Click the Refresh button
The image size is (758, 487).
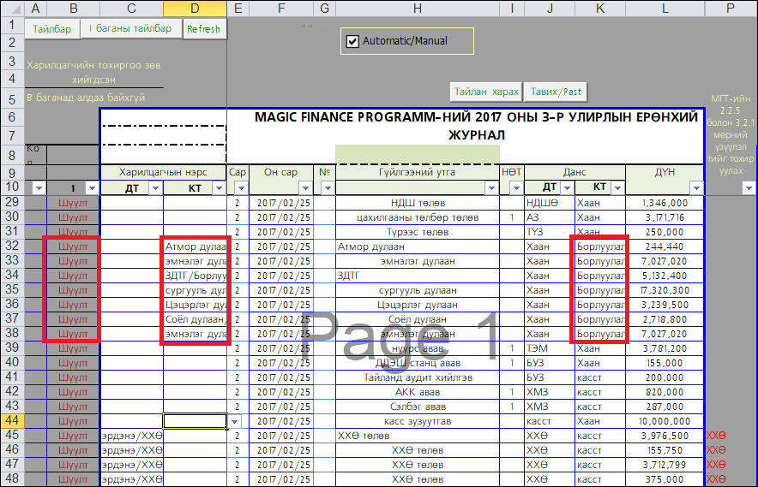204,29
